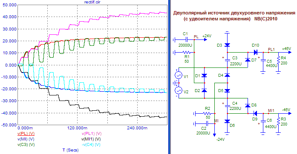
Task: Click the PL1 node label
Action: (x=271, y=49)
